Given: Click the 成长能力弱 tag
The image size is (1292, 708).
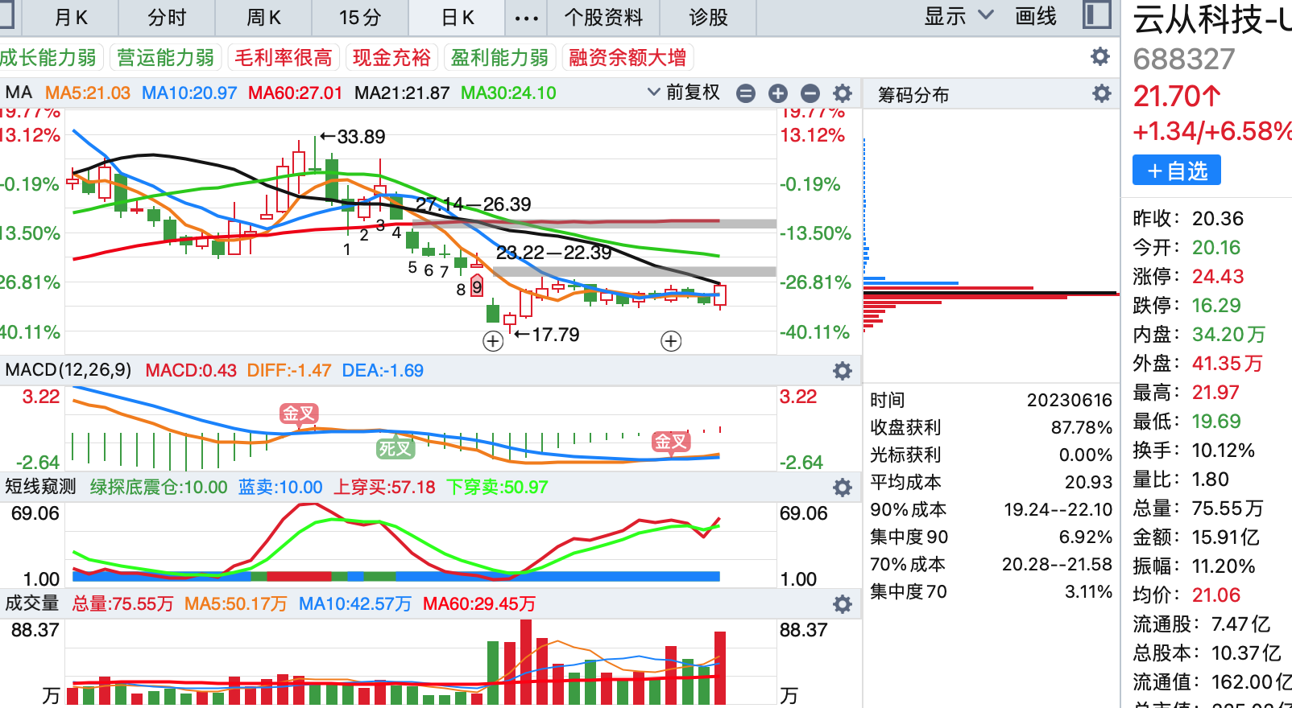Looking at the screenshot, I should point(48,58).
